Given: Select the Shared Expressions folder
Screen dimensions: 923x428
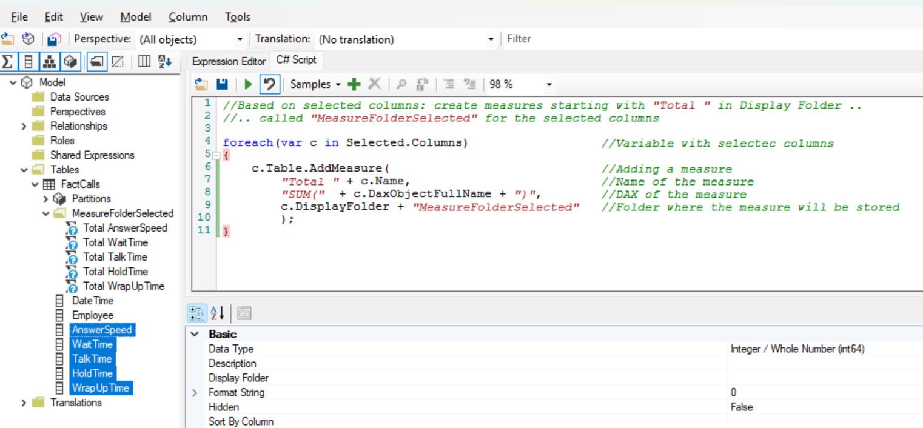Looking at the screenshot, I should 92,155.
